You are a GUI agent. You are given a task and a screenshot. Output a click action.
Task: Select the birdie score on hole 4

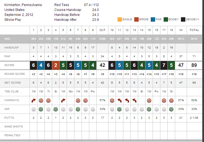(56, 66)
